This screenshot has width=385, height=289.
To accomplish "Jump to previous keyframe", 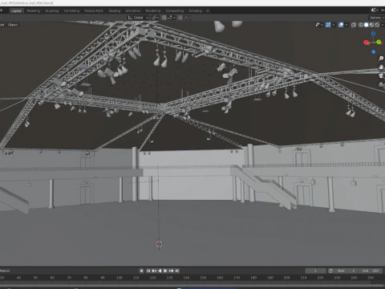I will (x=154, y=271).
